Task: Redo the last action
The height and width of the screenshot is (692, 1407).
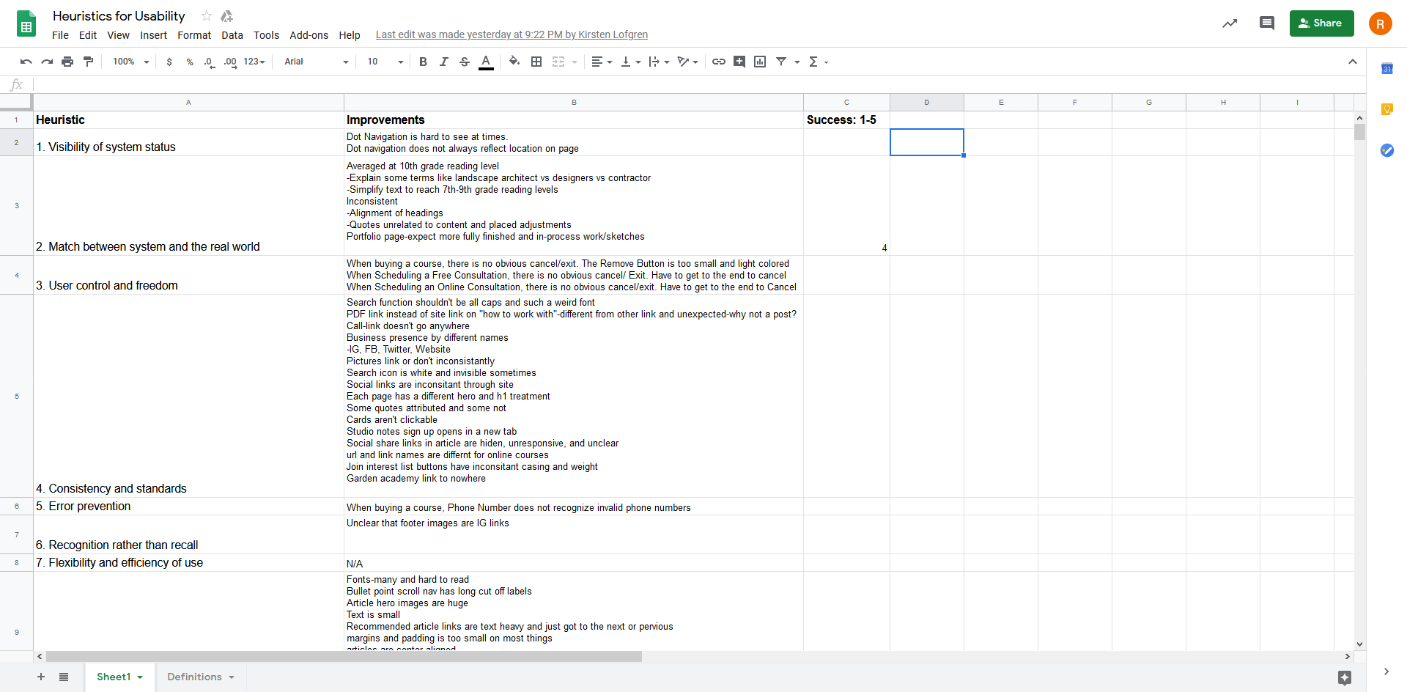Action: pos(47,62)
